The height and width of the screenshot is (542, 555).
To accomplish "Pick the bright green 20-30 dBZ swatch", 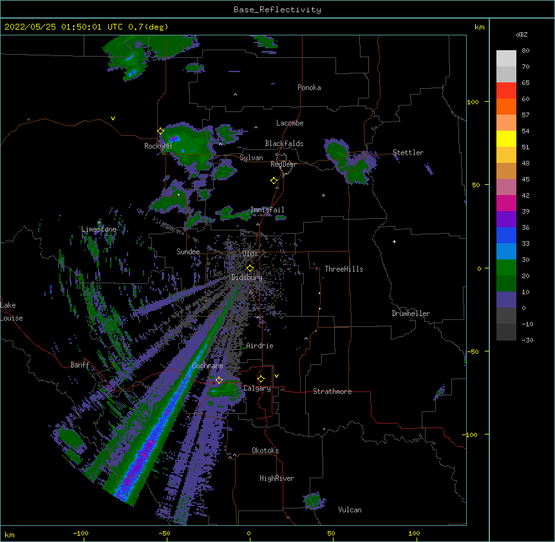I will [506, 268].
